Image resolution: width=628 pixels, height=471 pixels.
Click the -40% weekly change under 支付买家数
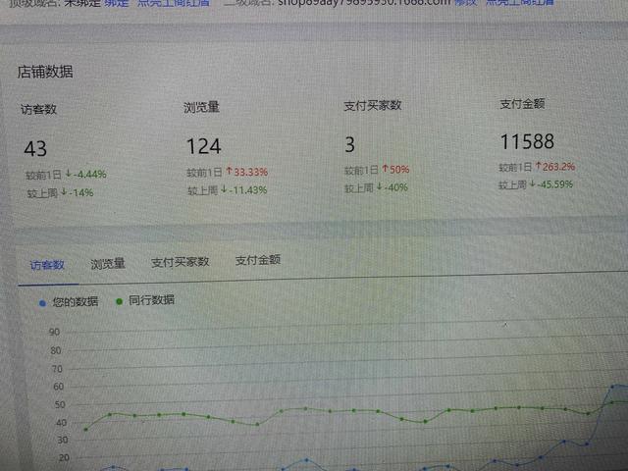coord(392,187)
